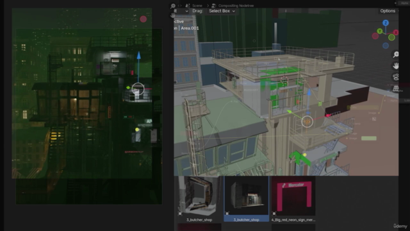Toggle perspective/orthographic grid icon
The image size is (410, 231).
pyautogui.click(x=396, y=89)
